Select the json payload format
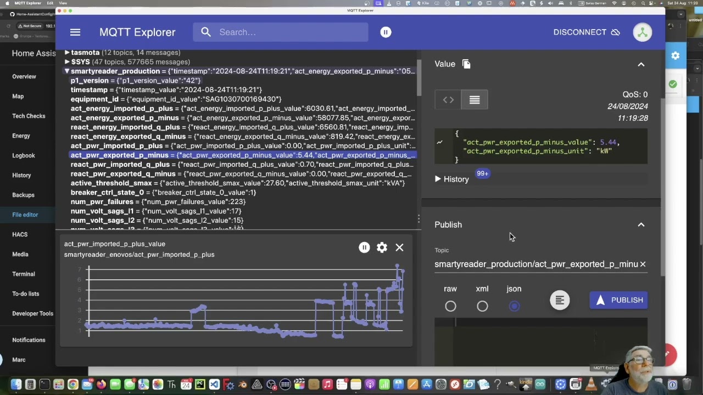 coord(514,306)
